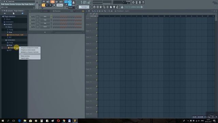Collapse the Plugin database tree node

[9, 16]
